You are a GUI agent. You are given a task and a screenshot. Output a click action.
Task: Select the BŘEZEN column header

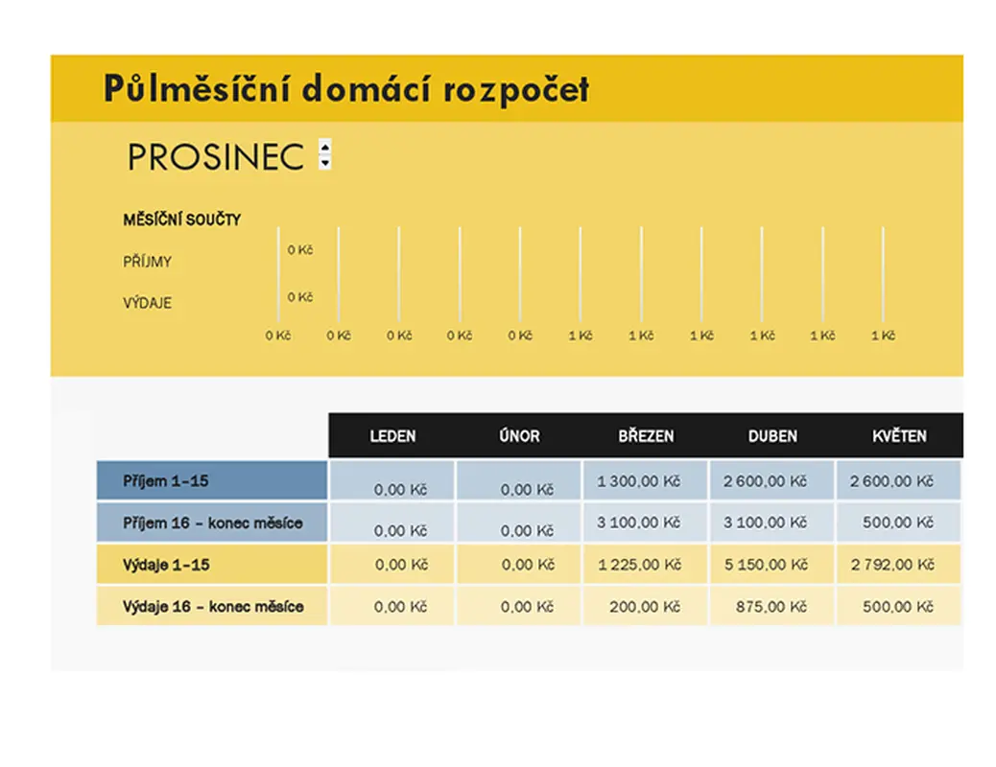pyautogui.click(x=646, y=435)
